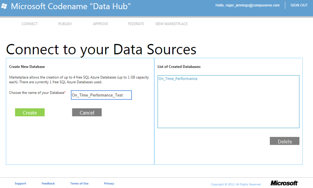Go to the APPROVE section
The width and height of the screenshot is (313, 188).
coord(100,24)
